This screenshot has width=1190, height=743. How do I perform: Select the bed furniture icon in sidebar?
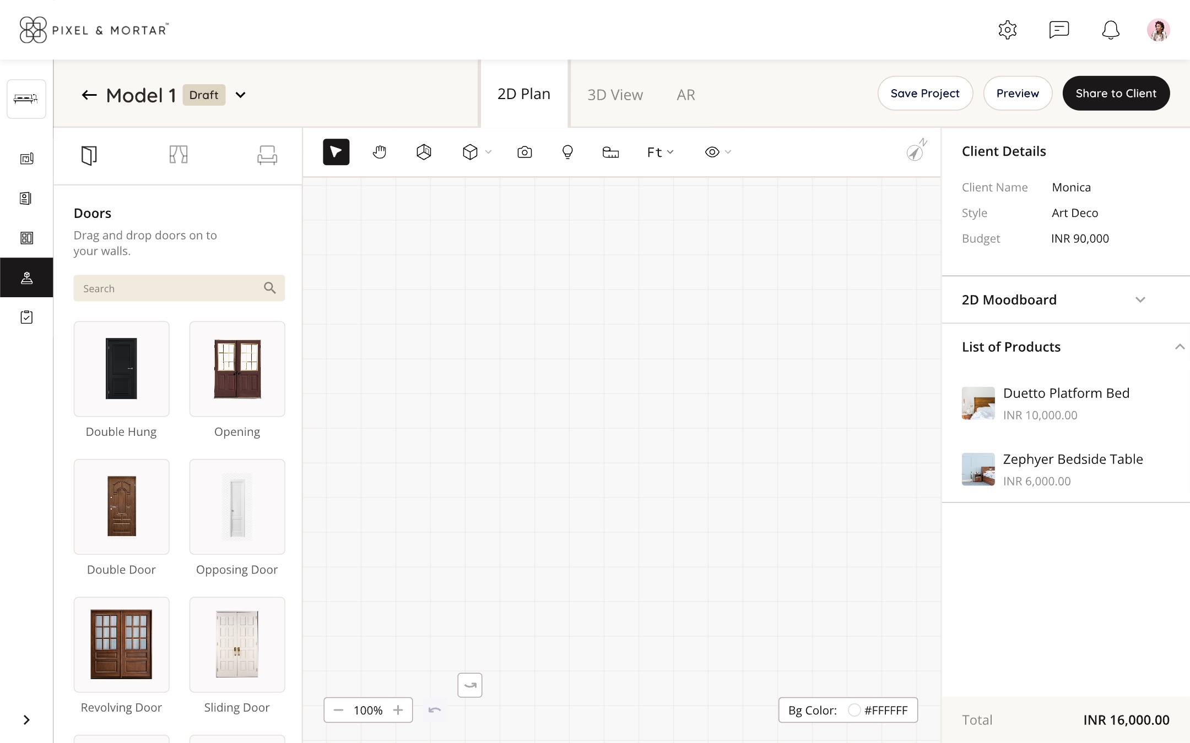point(26,99)
